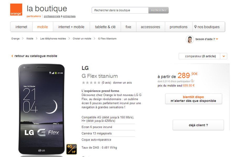Open the professionnels link

pos(52,16)
